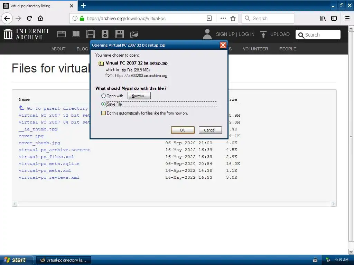Click the forward navigation arrow
354x265 pixels.
18,18
